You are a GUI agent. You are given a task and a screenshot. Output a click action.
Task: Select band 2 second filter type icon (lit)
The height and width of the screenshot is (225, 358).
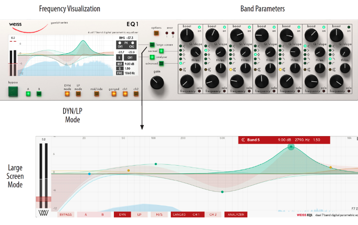tap(206, 50)
